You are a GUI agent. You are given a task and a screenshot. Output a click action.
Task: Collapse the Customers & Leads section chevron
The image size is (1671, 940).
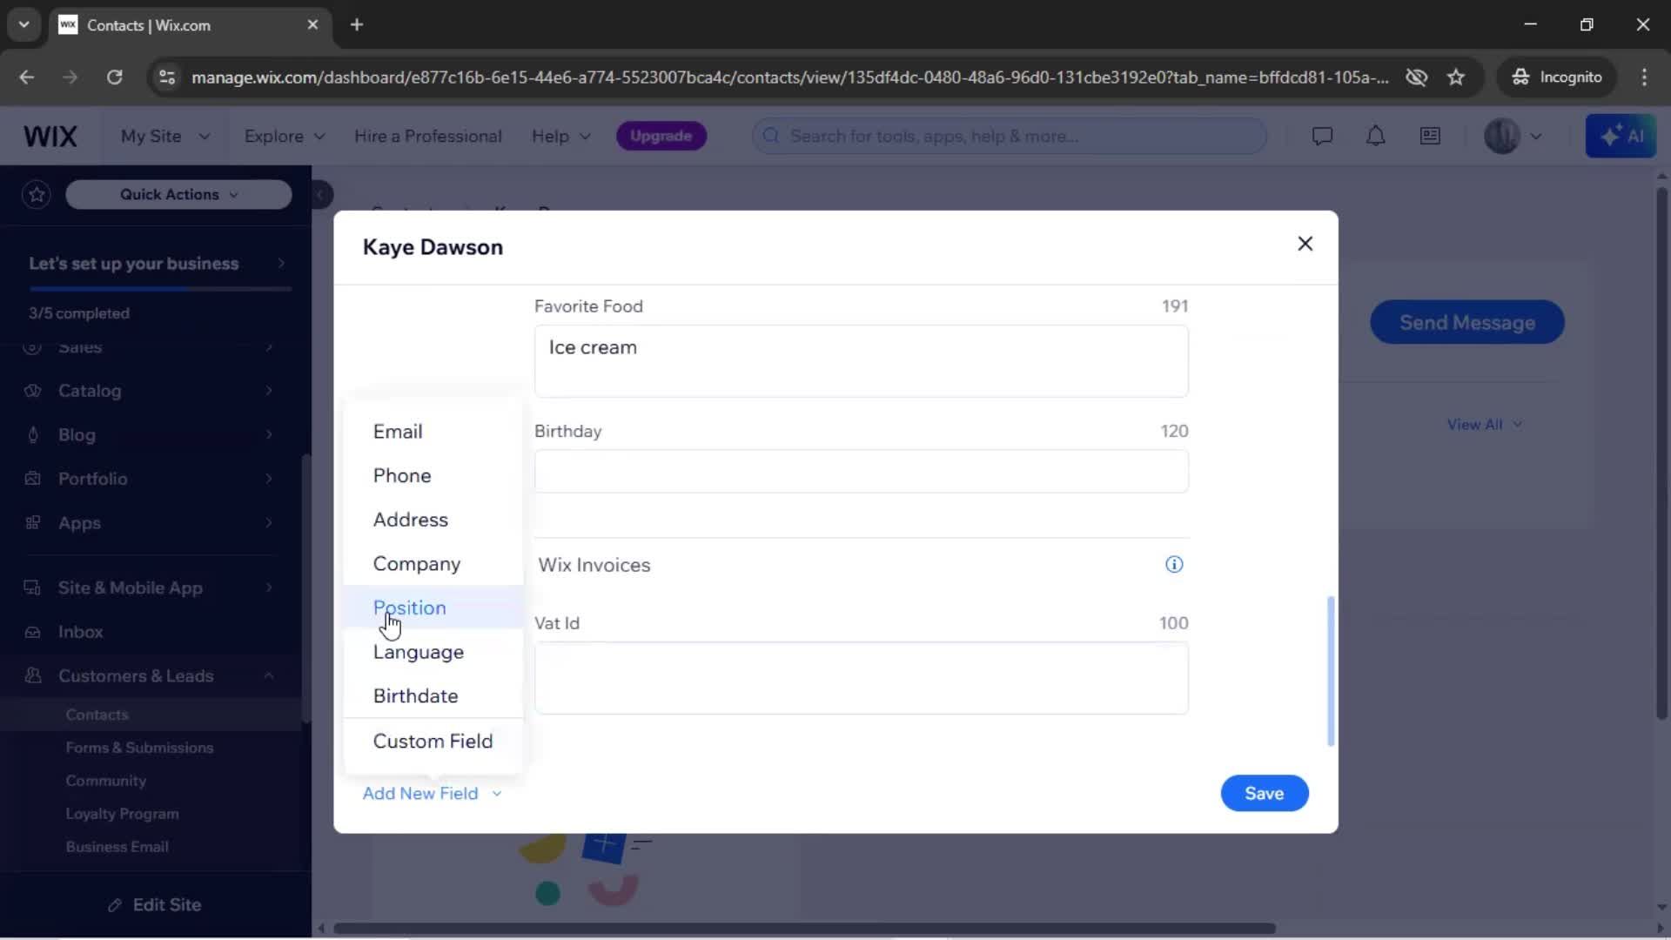coord(269,676)
